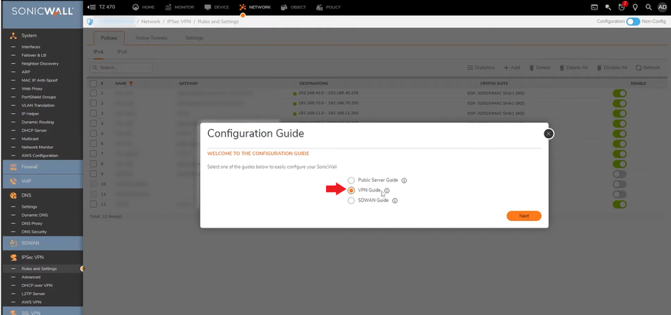Image resolution: width=671 pixels, height=315 pixels.
Task: Click the Add policy toolbar button
Action: (x=512, y=68)
